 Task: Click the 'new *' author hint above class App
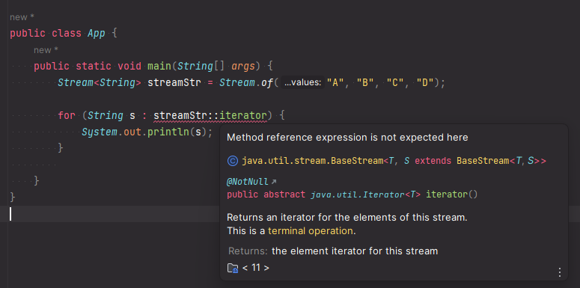point(22,17)
